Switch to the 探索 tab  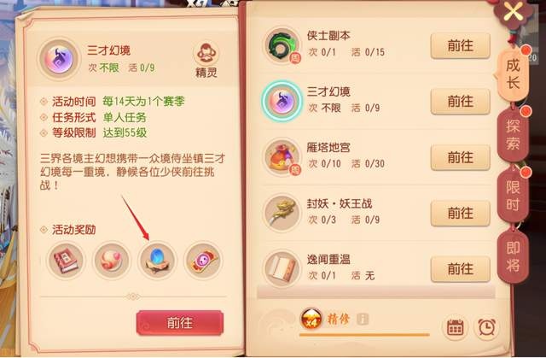513,135
